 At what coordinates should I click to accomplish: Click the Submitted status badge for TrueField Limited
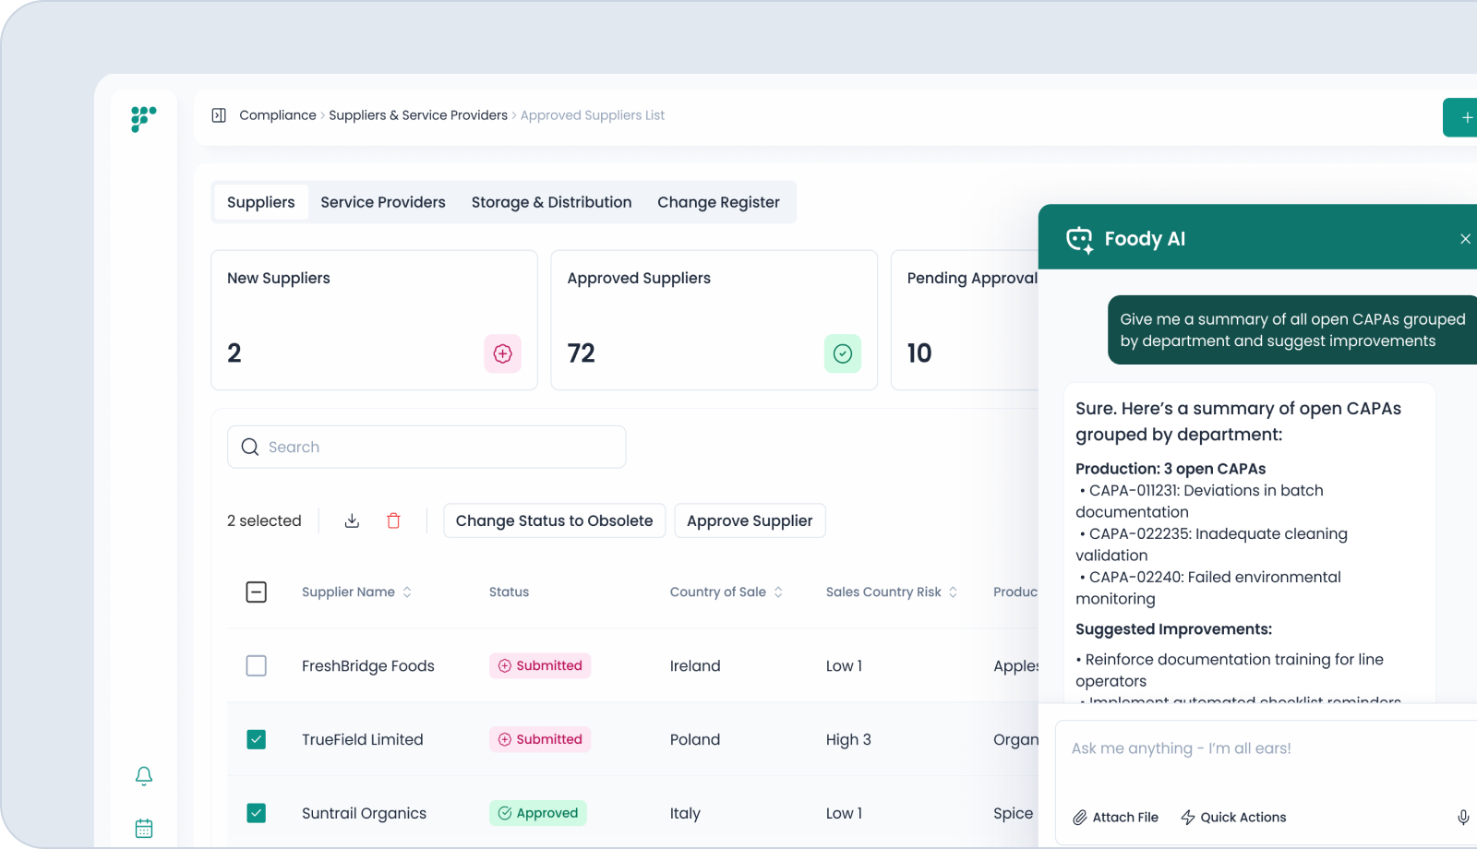540,739
